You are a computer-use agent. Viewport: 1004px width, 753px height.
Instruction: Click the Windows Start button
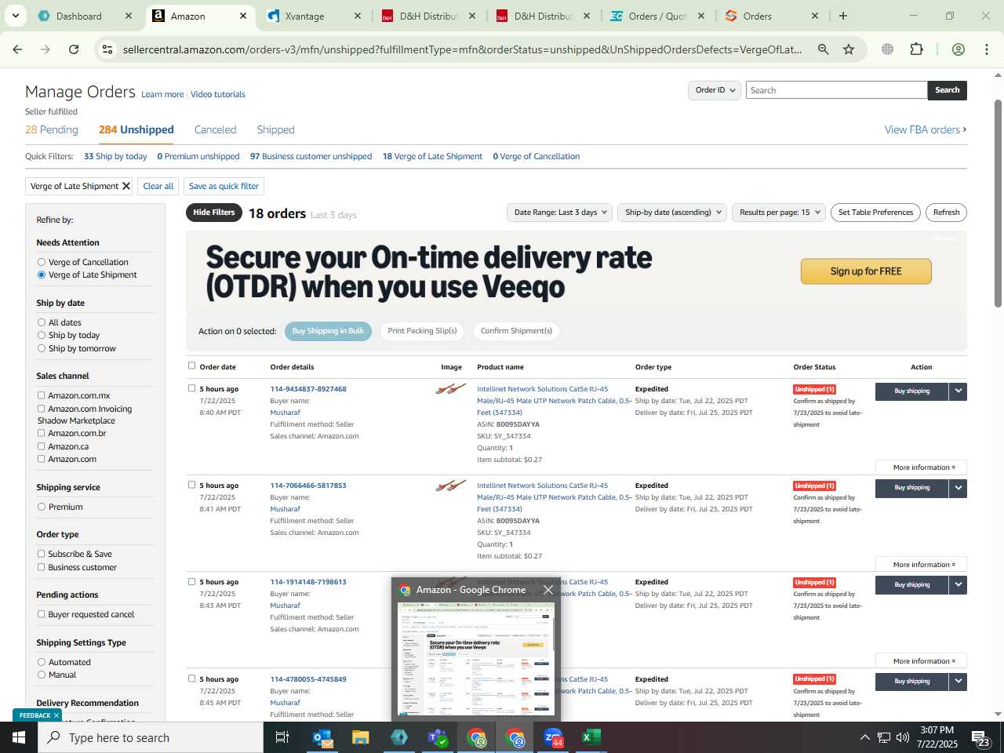19,737
